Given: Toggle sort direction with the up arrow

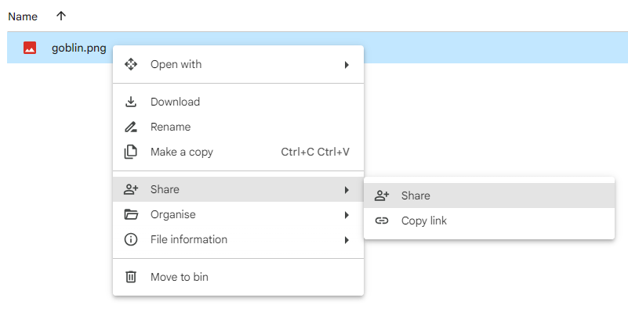Looking at the screenshot, I should click(x=62, y=16).
